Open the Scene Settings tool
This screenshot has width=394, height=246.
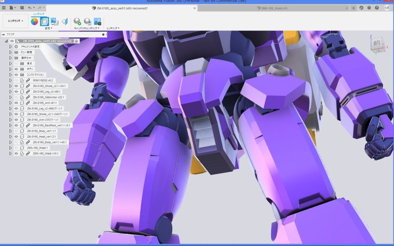45,21
